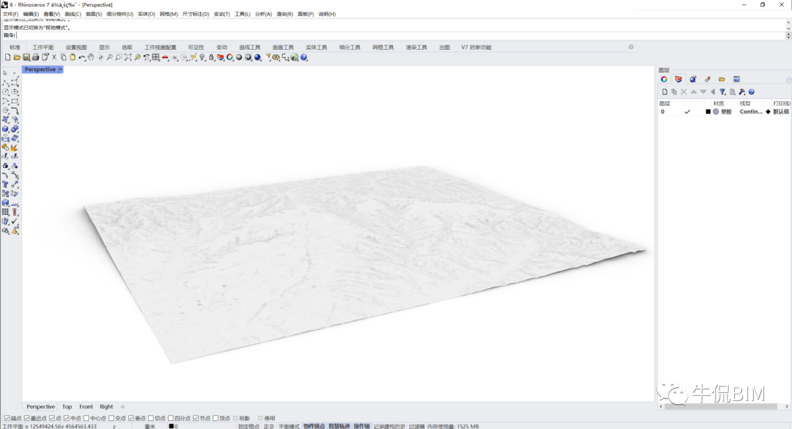Toggle 物件锁点 in the status bar
The height and width of the screenshot is (429, 792).
click(x=314, y=426)
